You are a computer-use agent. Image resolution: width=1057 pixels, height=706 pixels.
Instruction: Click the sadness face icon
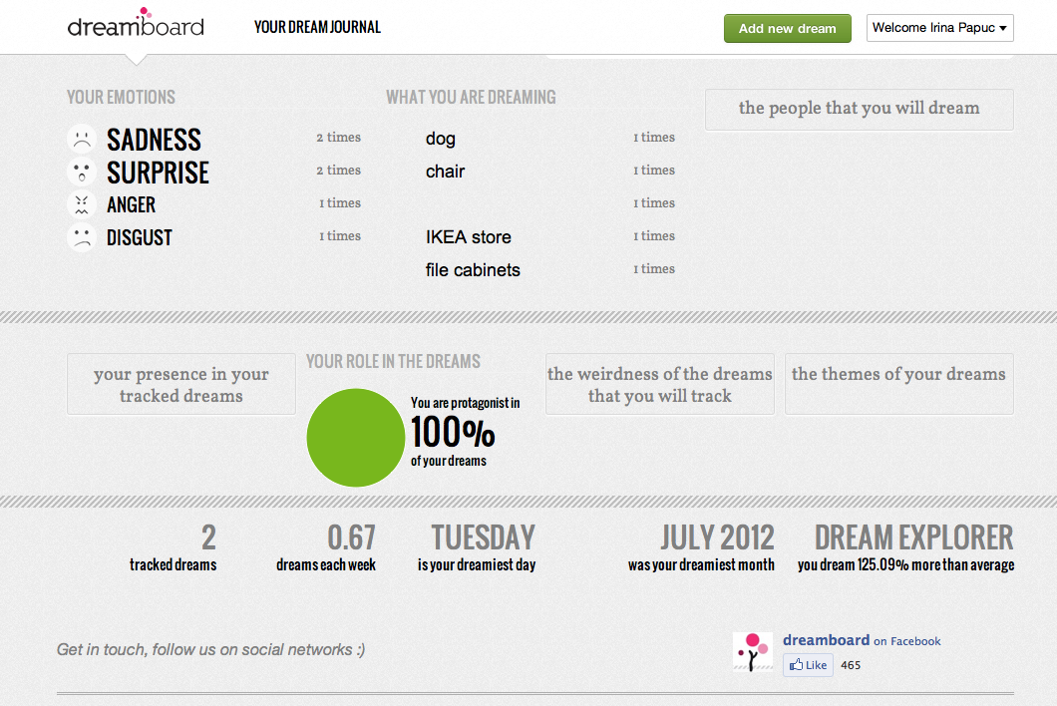(81, 139)
